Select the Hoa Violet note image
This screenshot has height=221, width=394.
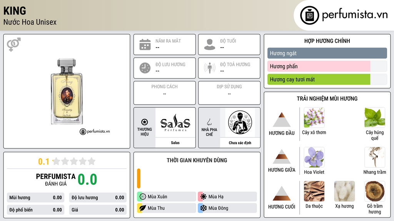314,157
